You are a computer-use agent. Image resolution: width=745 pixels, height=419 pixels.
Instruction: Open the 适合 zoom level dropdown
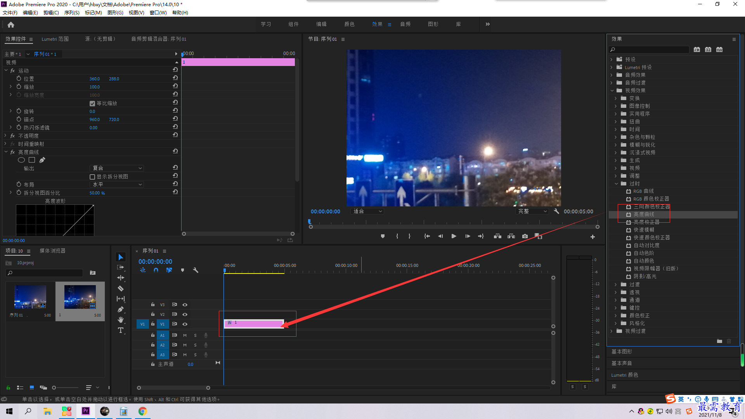(367, 211)
